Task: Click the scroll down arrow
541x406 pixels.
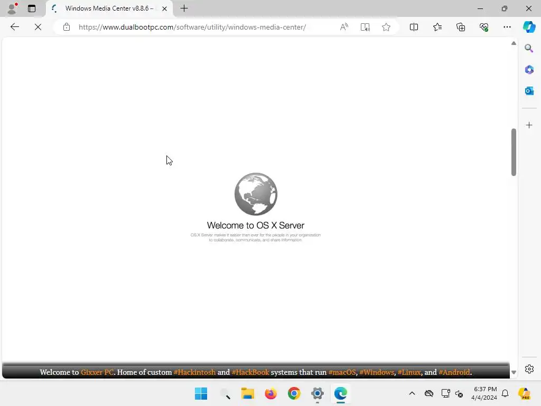Action: point(514,372)
